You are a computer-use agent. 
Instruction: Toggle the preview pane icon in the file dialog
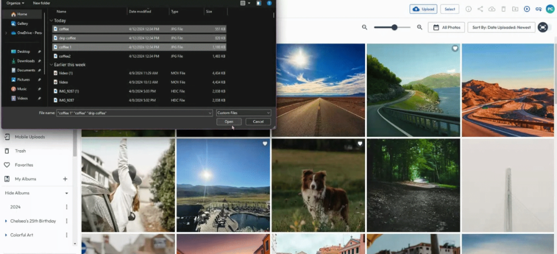pos(258,3)
